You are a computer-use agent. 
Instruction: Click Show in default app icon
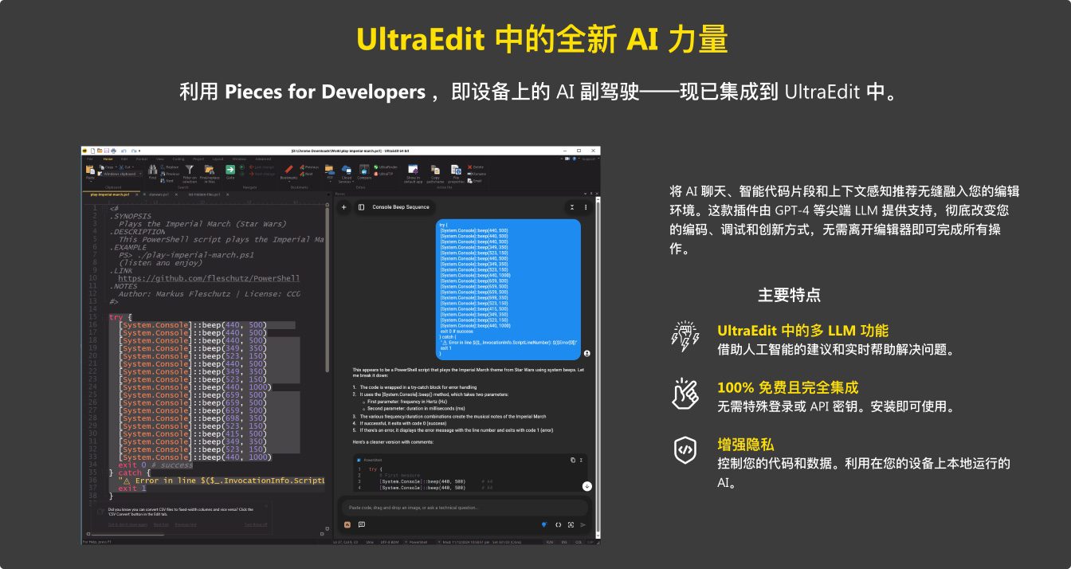coord(413,169)
